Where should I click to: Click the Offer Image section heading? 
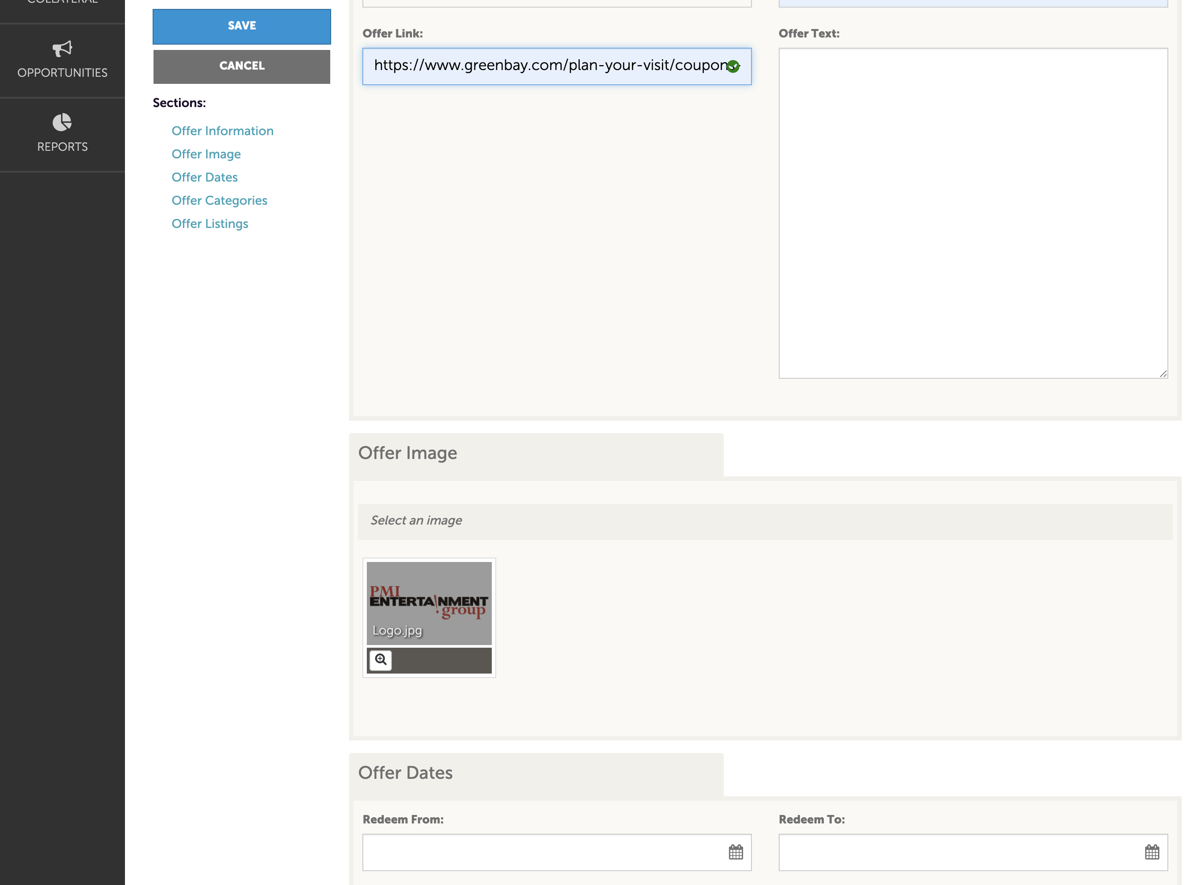pos(408,453)
